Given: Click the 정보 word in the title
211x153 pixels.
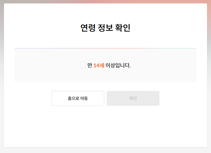Looking at the screenshot, I should tap(105, 28).
